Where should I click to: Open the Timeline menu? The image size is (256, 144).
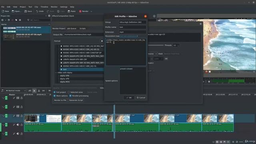click(44, 7)
